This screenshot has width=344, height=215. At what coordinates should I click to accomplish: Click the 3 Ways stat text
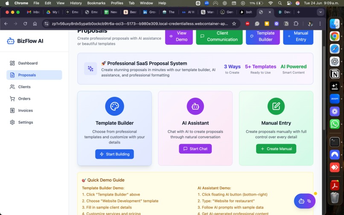click(x=232, y=67)
